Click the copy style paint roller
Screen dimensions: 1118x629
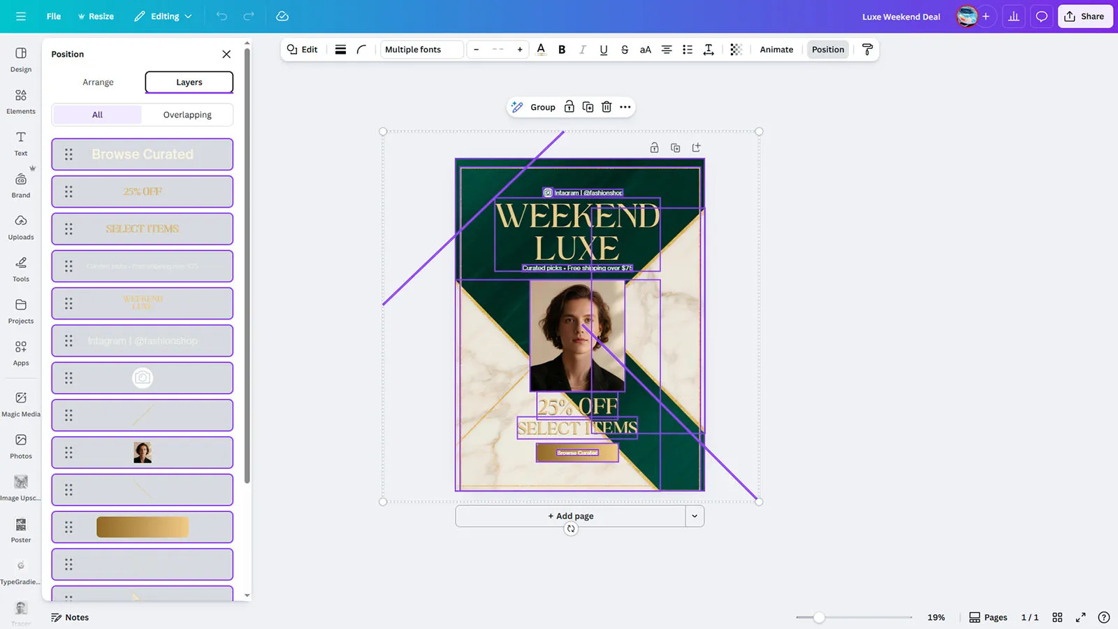click(x=867, y=50)
